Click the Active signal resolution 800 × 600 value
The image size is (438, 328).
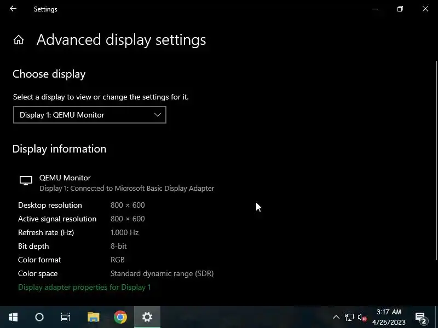[128, 219]
